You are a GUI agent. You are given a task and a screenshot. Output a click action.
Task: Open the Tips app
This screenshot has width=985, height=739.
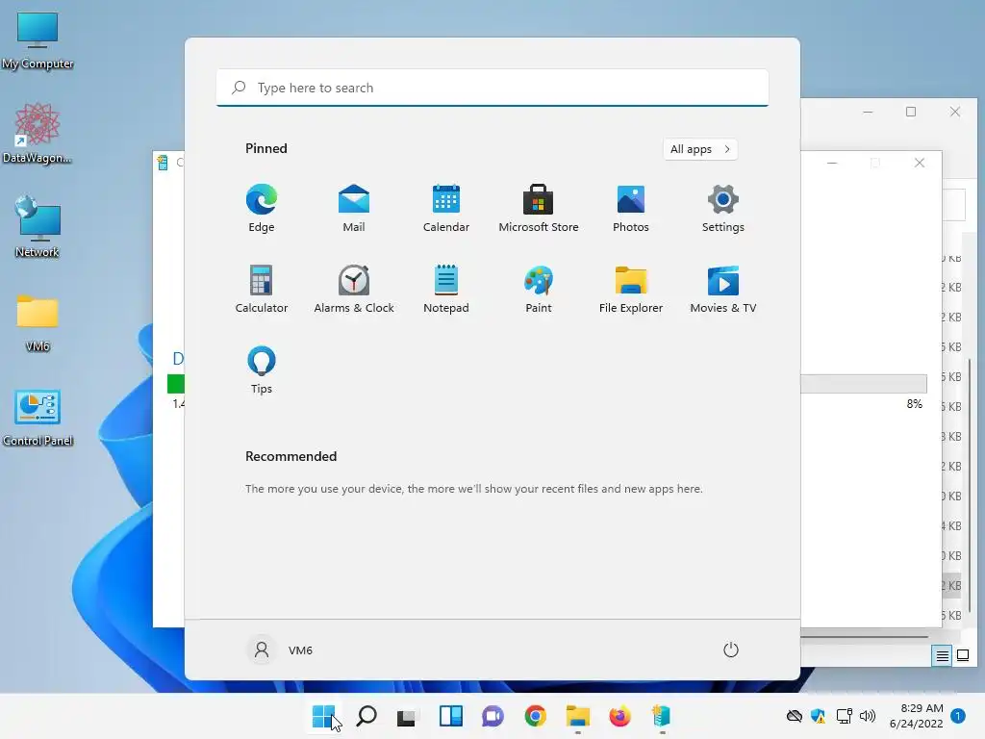[x=262, y=369]
